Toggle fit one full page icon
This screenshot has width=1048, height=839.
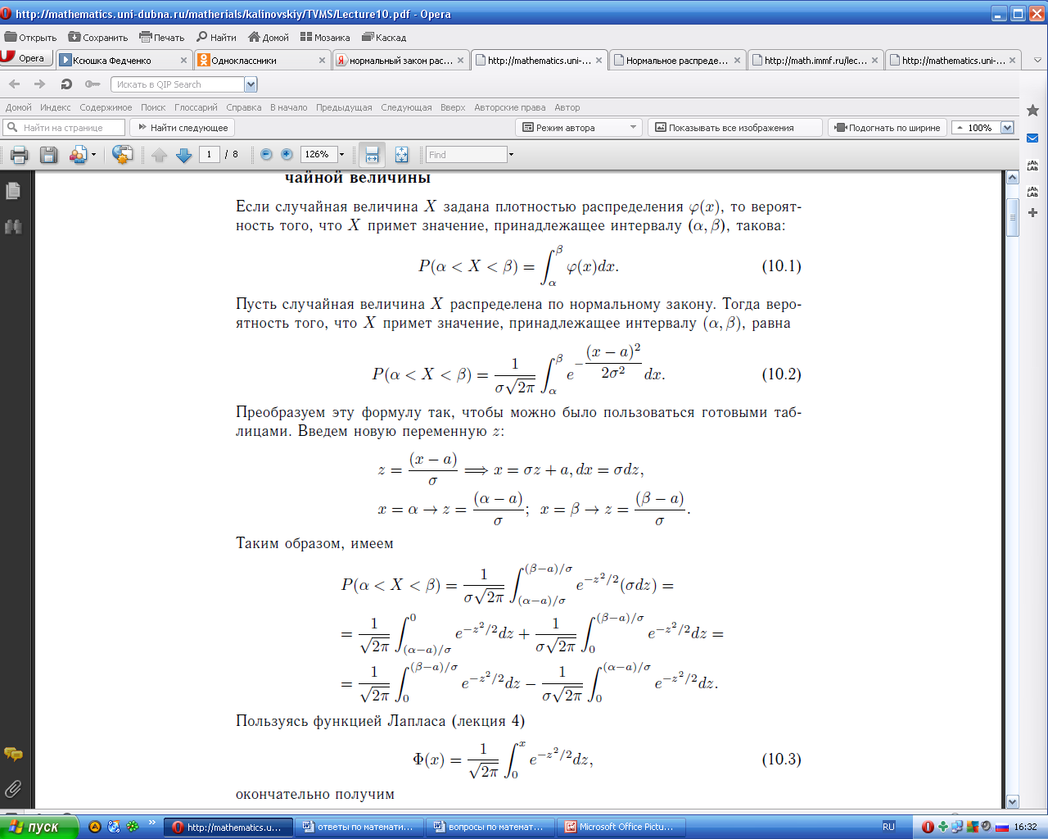[x=401, y=155]
